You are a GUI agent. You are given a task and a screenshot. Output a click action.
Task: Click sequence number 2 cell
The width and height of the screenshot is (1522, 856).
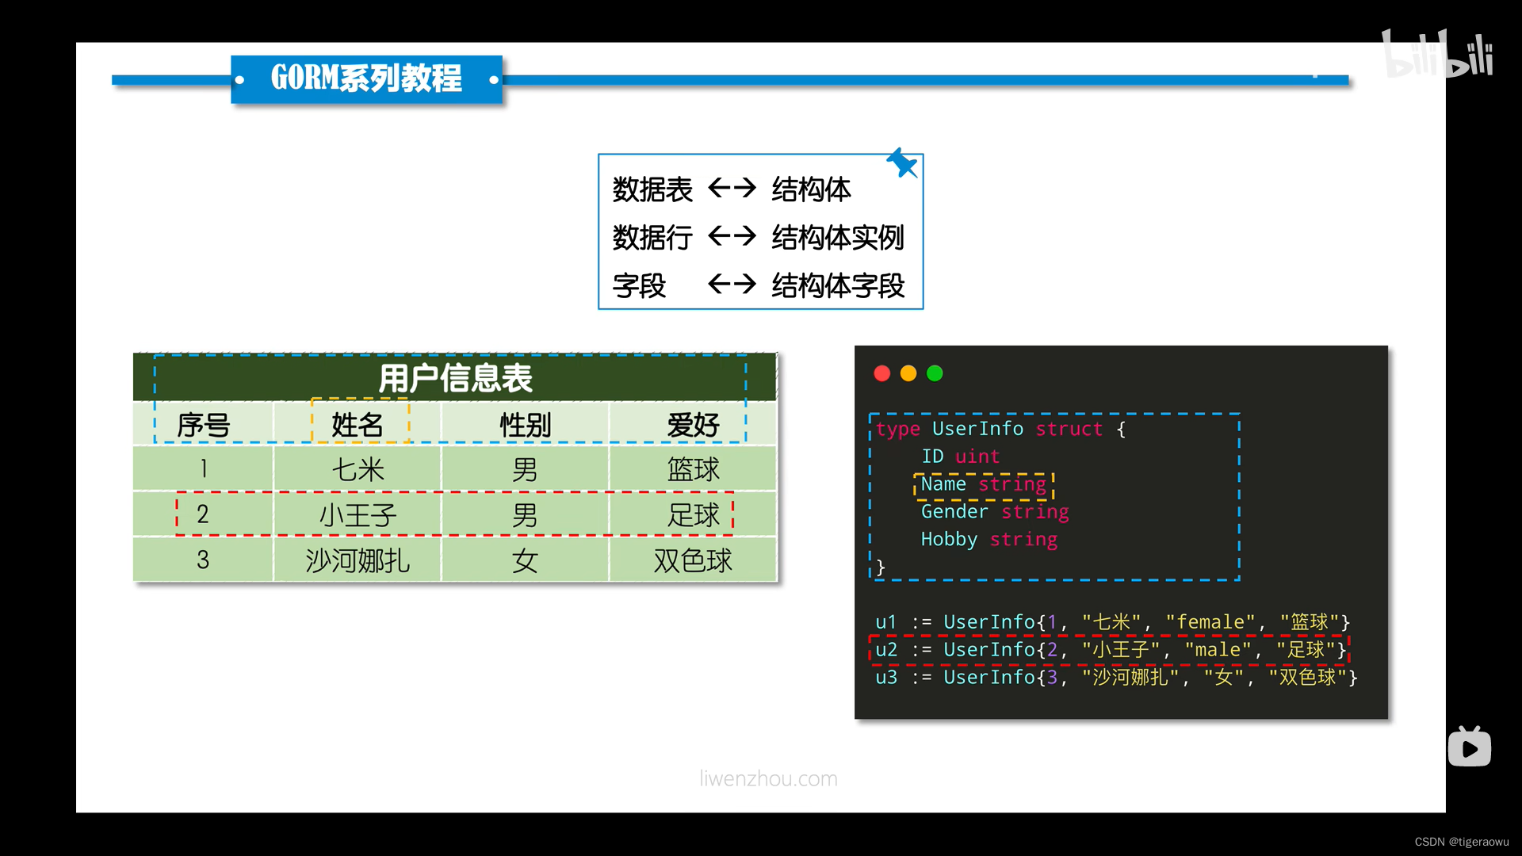tap(203, 515)
